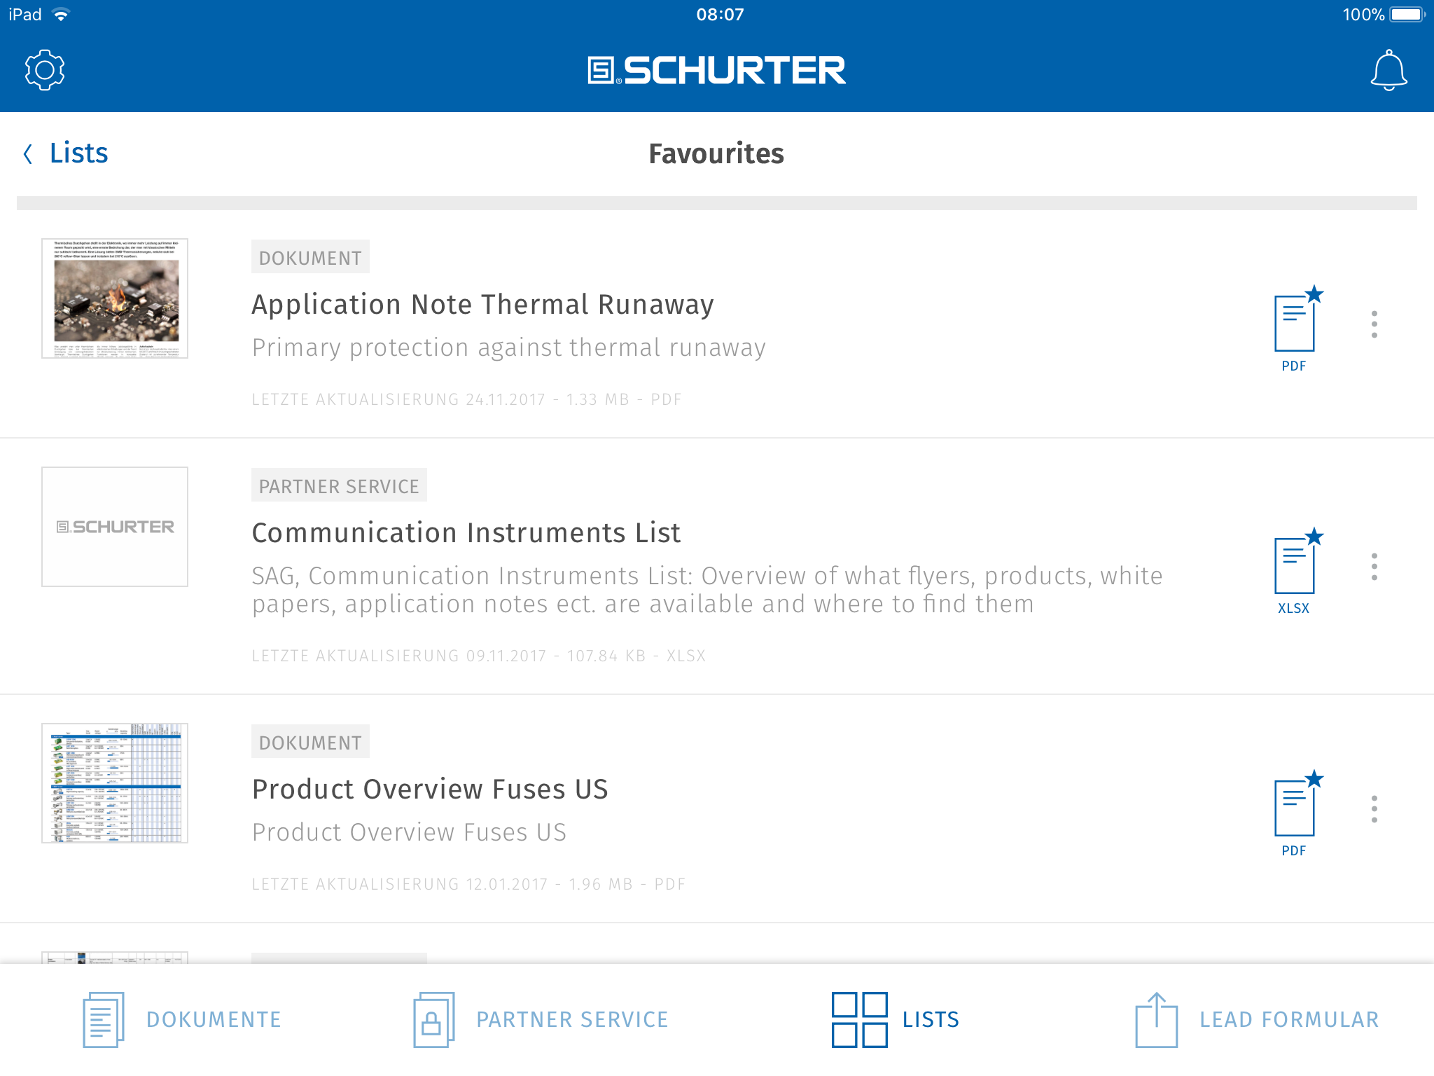The height and width of the screenshot is (1076, 1434).
Task: Open the Thermal Runaway document thumbnail
Action: [115, 298]
